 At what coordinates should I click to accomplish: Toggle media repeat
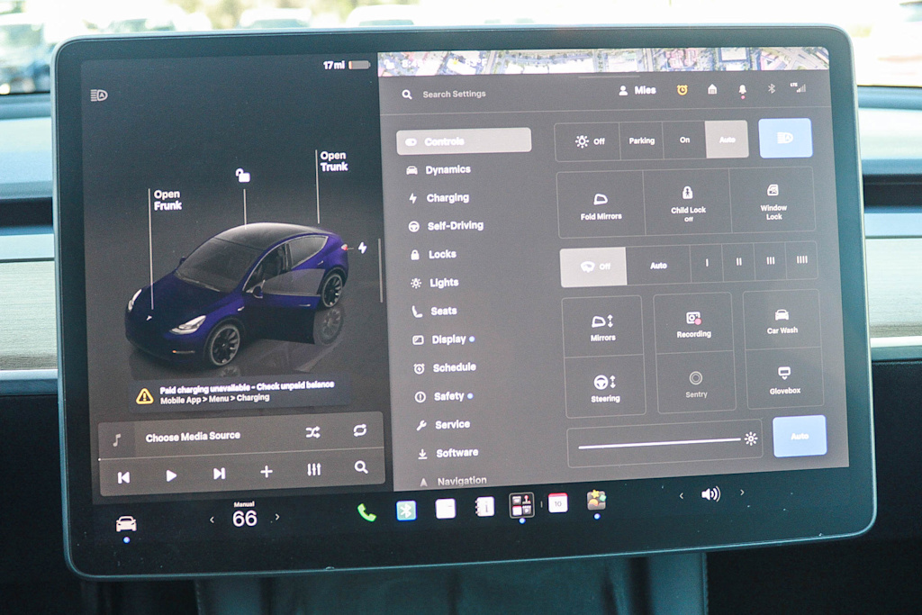pyautogui.click(x=360, y=430)
